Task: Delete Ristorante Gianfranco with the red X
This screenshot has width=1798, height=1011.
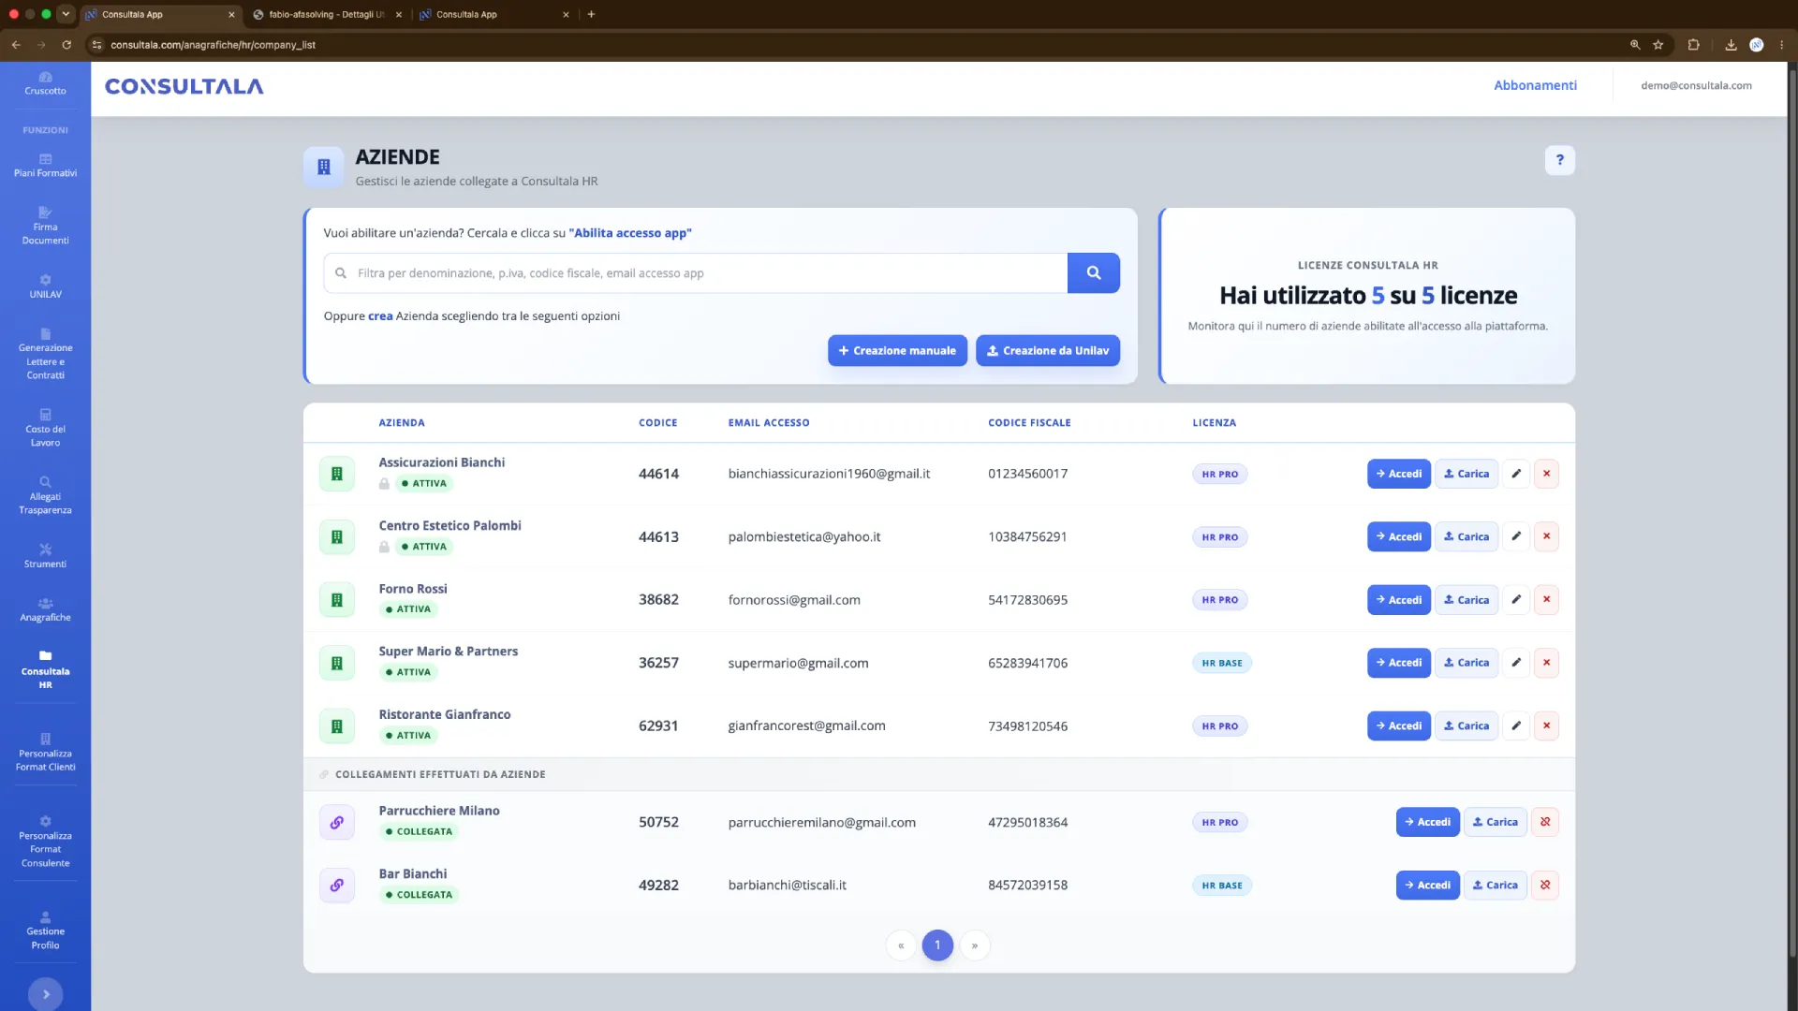Action: coord(1546,725)
